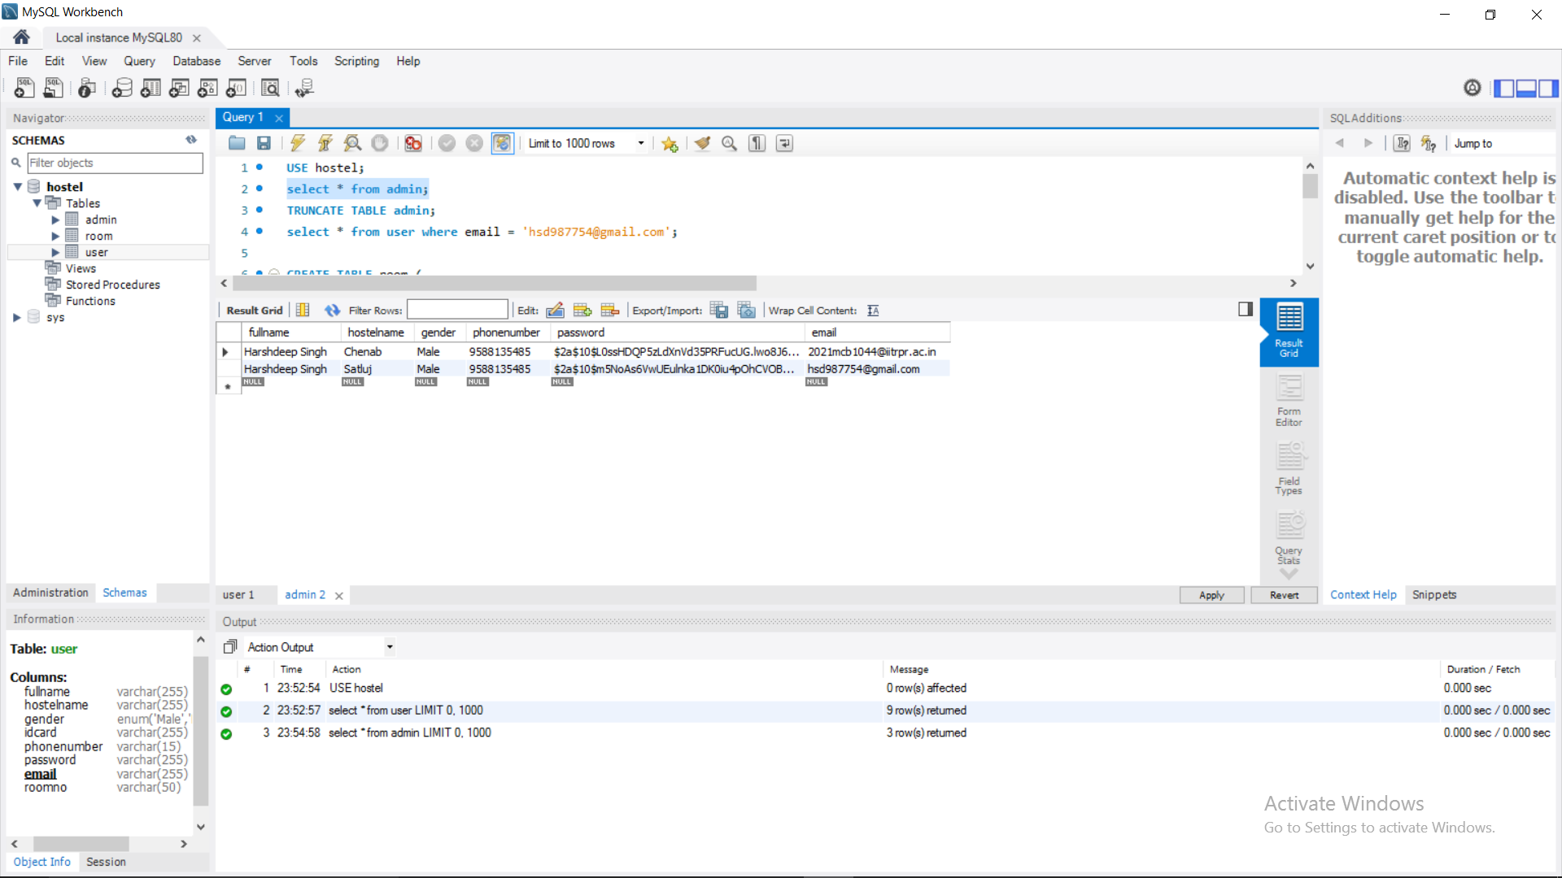1562x878 pixels.
Task: Expand the admin table node
Action: tap(55, 219)
